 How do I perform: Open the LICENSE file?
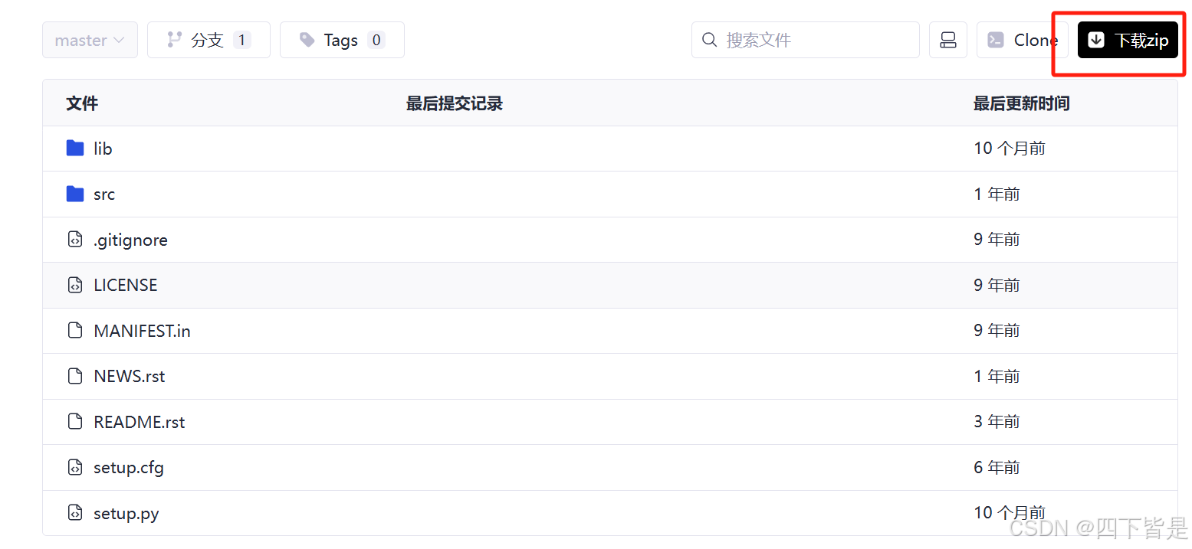tap(126, 285)
